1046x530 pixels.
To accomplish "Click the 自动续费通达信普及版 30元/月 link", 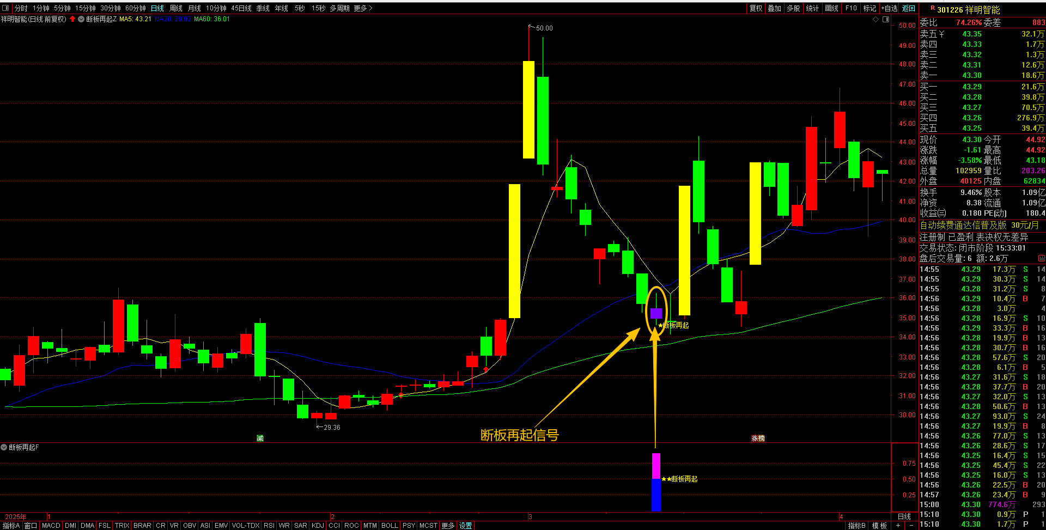I will pos(979,225).
